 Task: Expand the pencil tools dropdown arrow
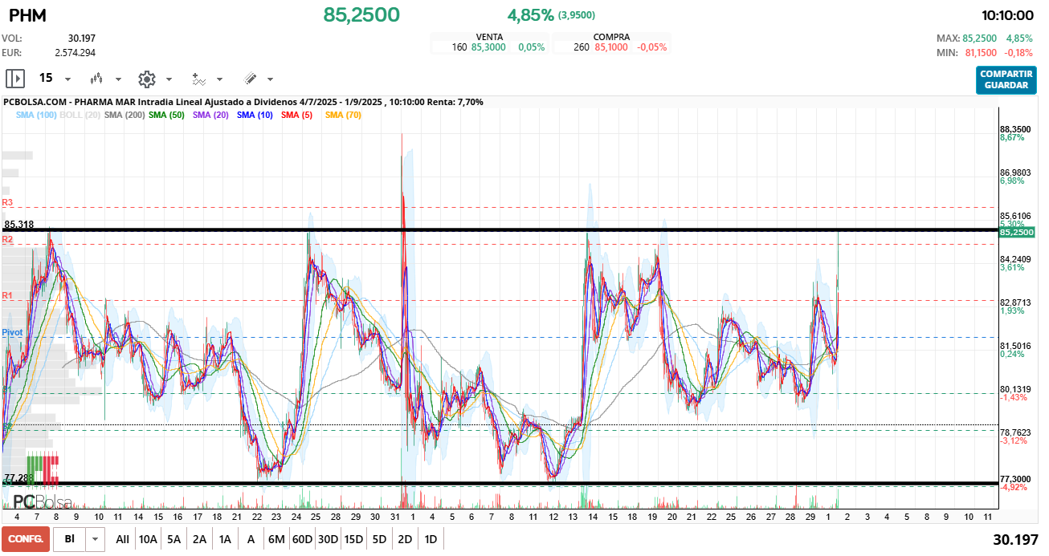point(270,79)
